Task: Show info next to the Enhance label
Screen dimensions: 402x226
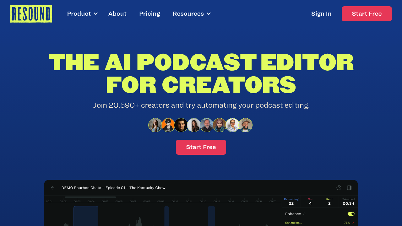Action: pyautogui.click(x=304, y=214)
